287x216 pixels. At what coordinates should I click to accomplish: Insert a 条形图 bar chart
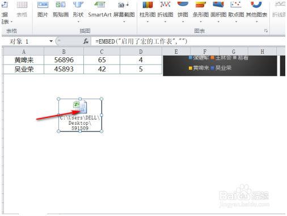tap(201, 11)
